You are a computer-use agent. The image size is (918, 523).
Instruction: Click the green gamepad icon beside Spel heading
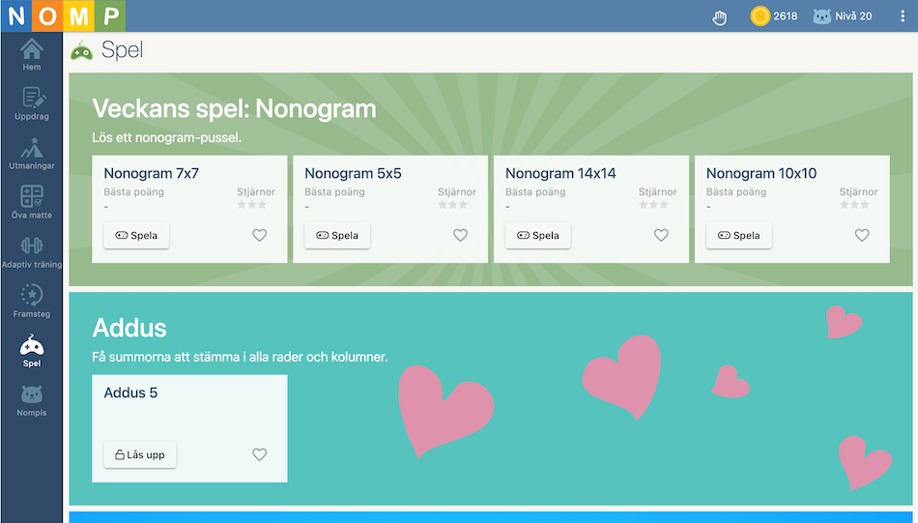81,51
